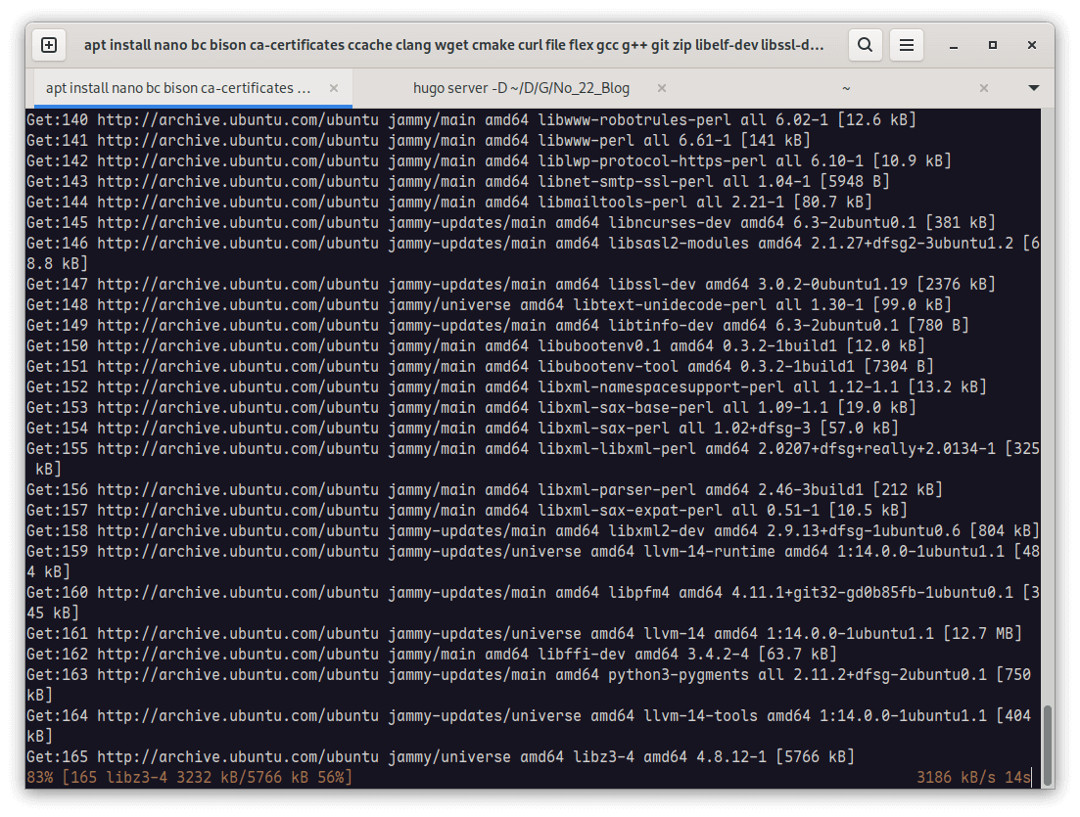Screen dimensions: 1080x817
Task: Click the archive URL on the Get:140 line
Action: coord(237,119)
